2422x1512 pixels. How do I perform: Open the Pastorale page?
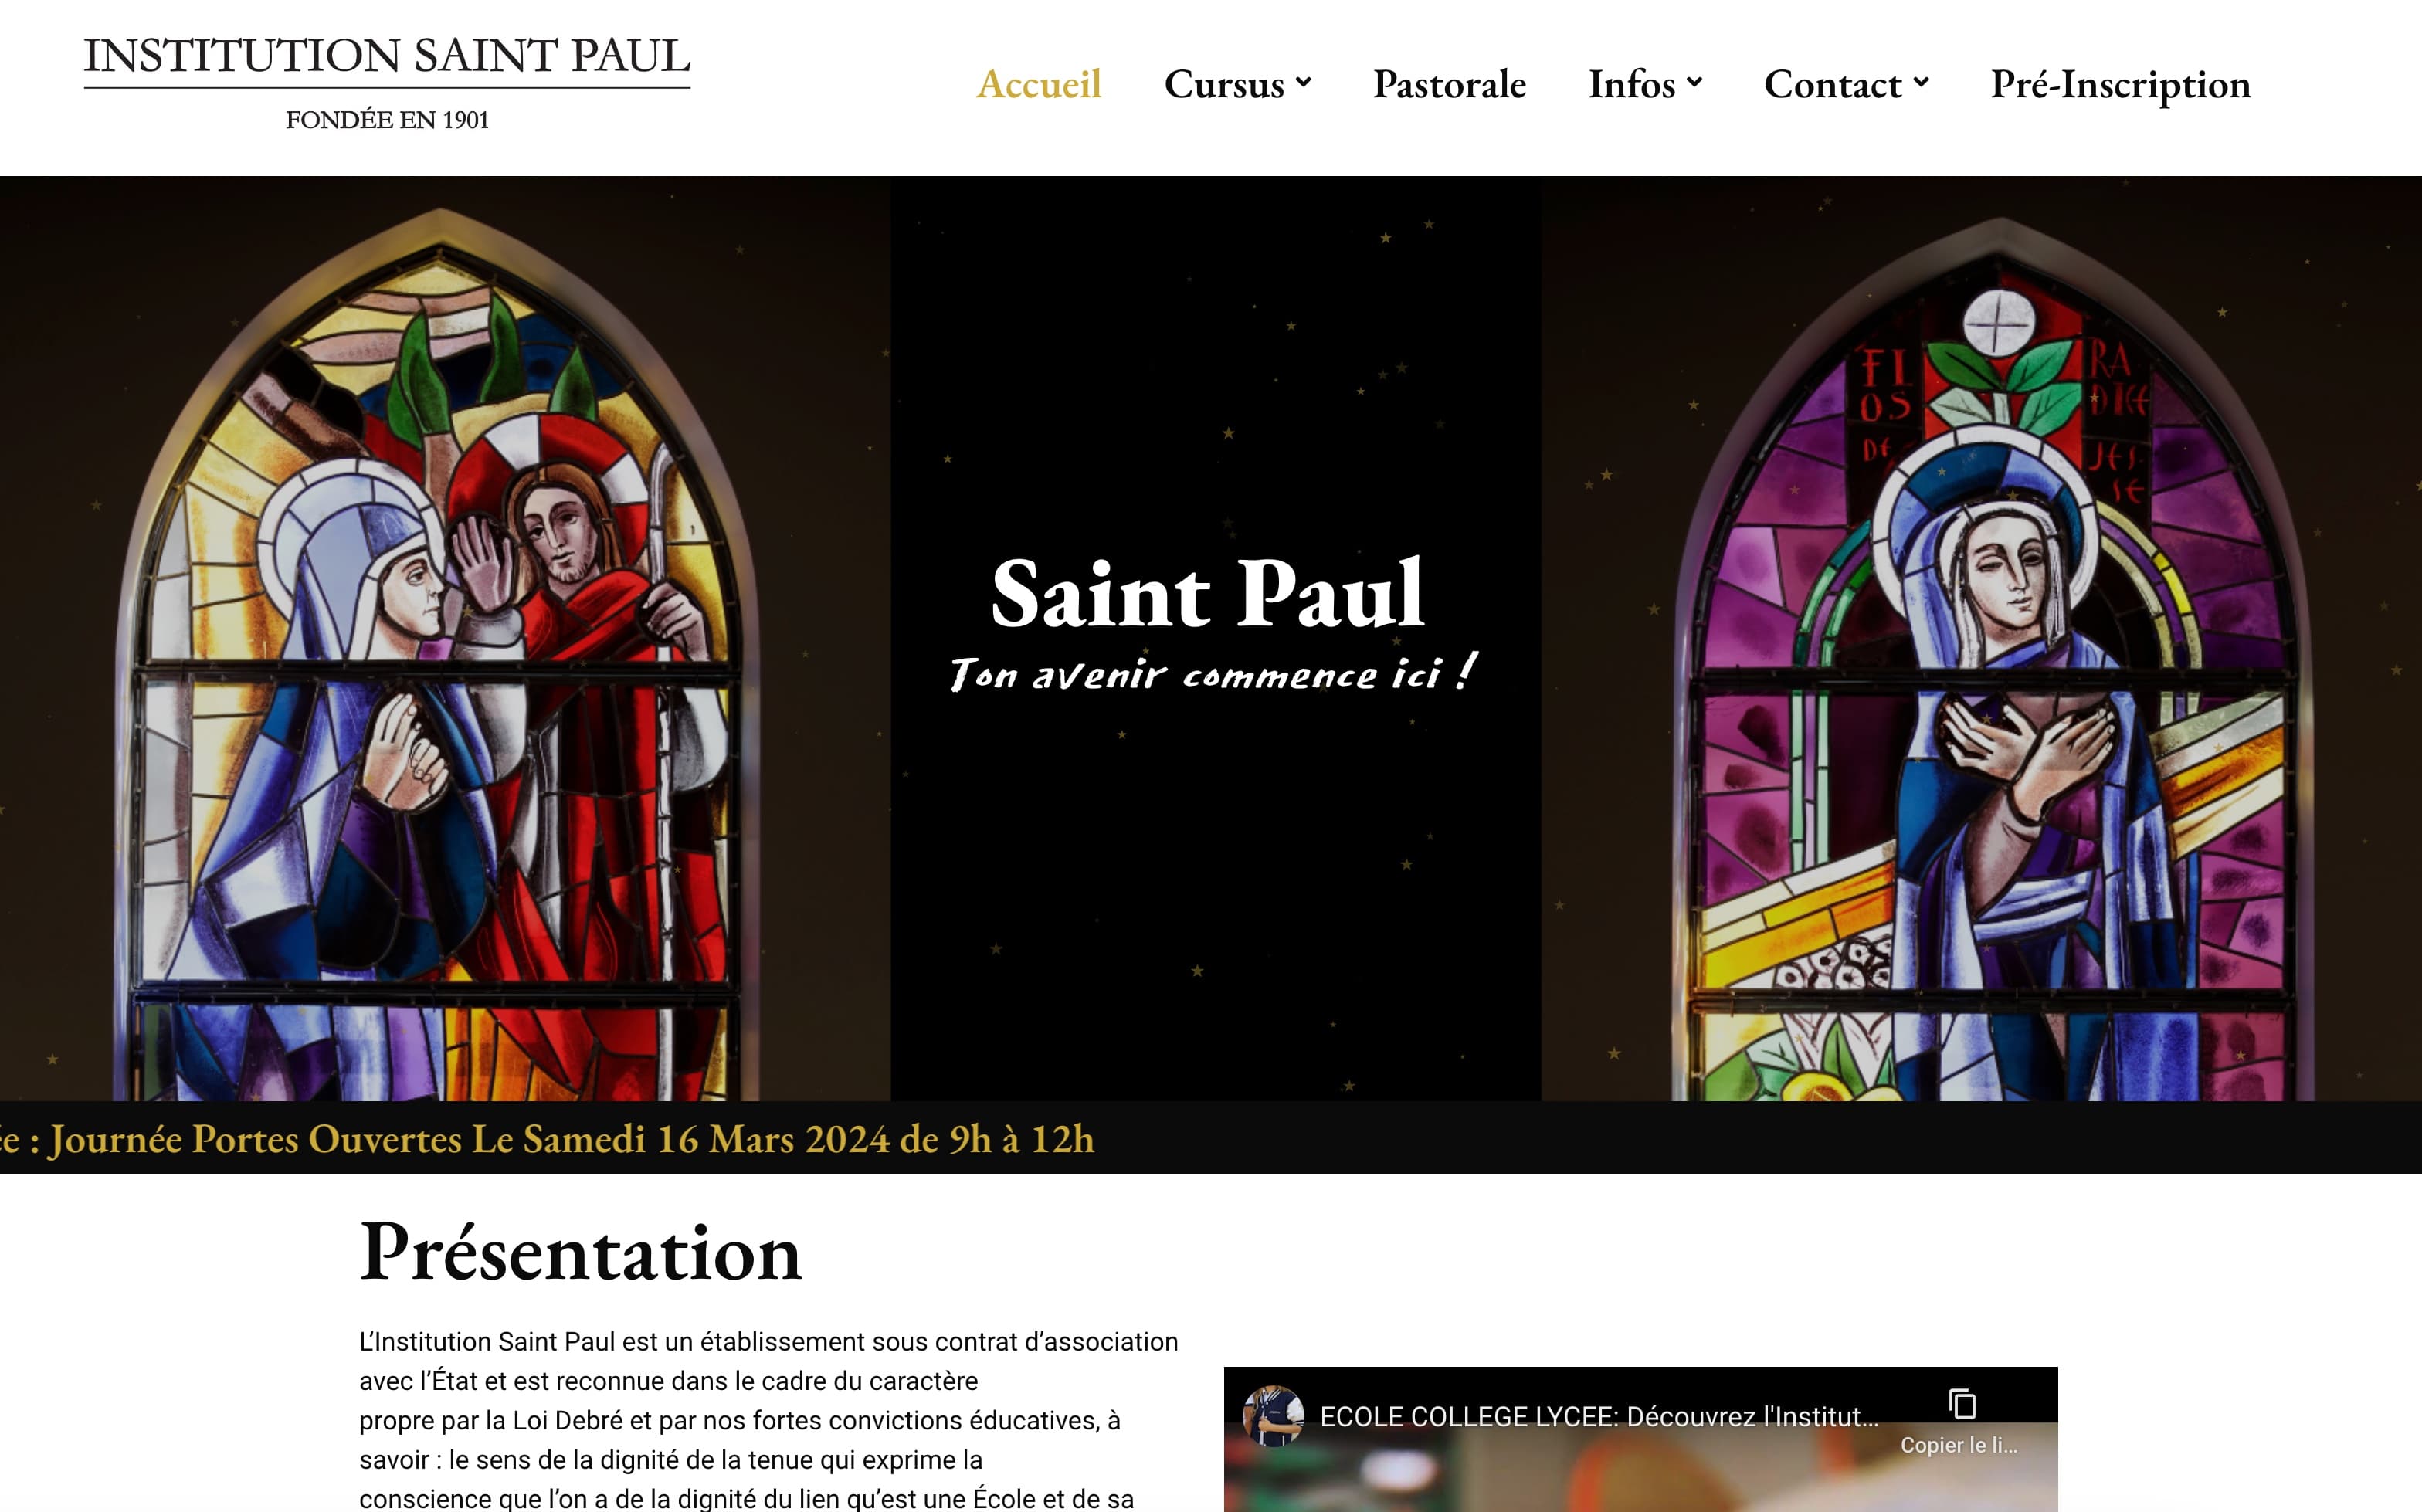pyautogui.click(x=1449, y=84)
